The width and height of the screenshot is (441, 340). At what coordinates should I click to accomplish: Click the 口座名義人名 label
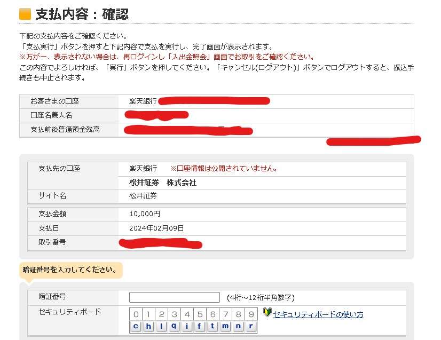tap(51, 115)
